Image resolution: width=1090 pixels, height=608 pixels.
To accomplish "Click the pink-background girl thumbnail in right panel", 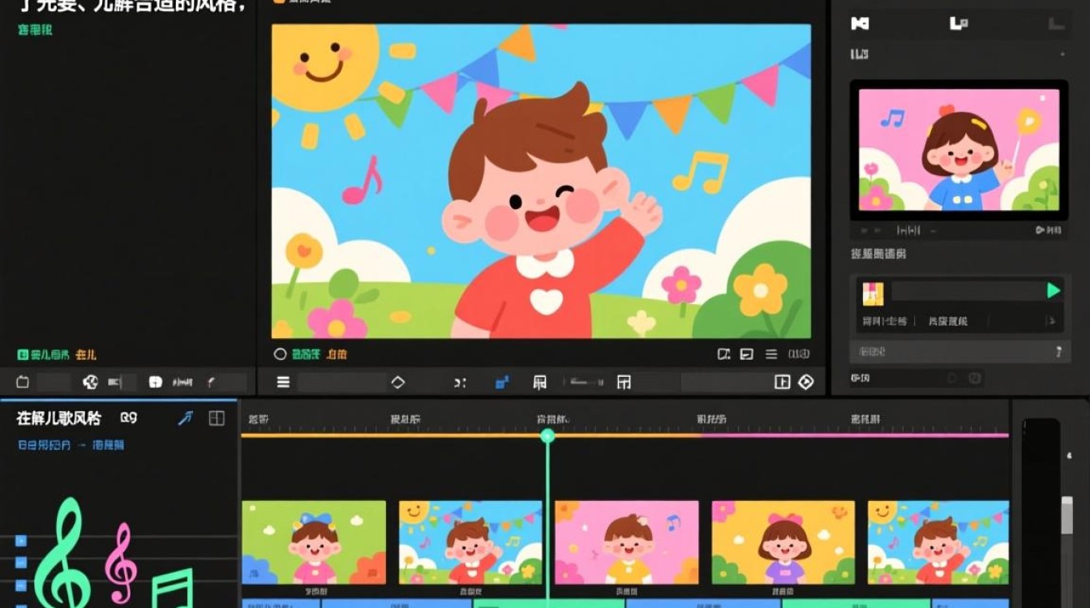I will tap(959, 150).
